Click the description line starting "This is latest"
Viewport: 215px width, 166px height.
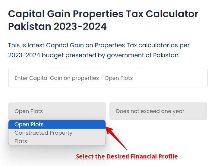pyautogui.click(x=99, y=45)
